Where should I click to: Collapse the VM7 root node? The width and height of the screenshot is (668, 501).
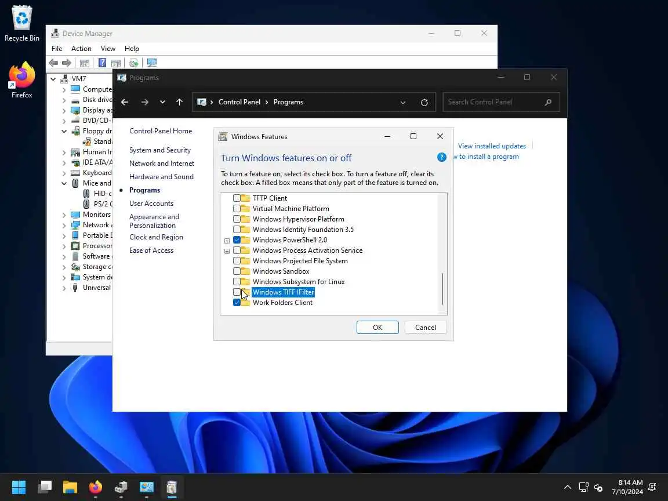[53, 79]
